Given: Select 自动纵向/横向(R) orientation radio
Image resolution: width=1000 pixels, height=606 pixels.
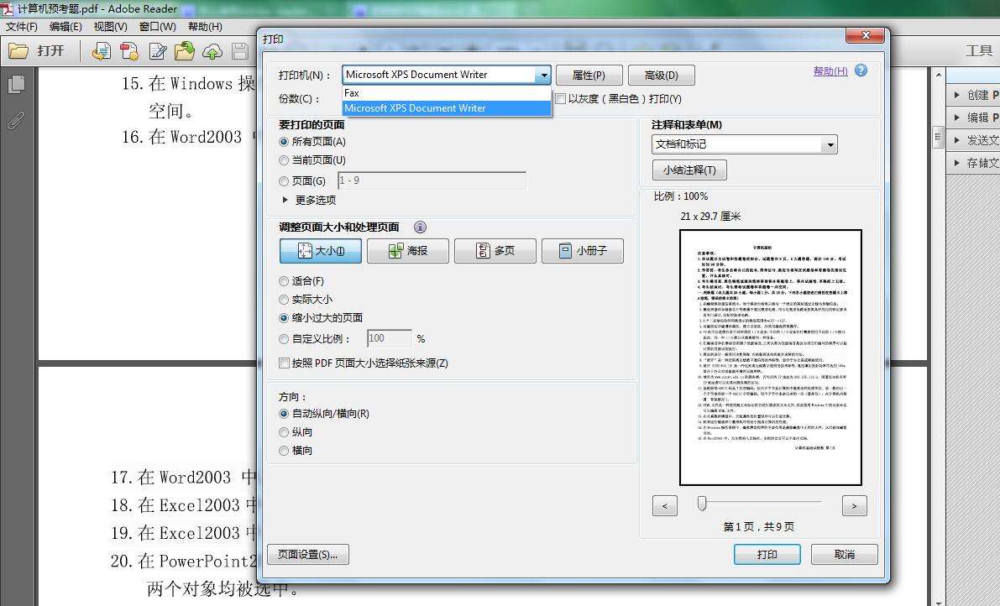Looking at the screenshot, I should pyautogui.click(x=284, y=414).
